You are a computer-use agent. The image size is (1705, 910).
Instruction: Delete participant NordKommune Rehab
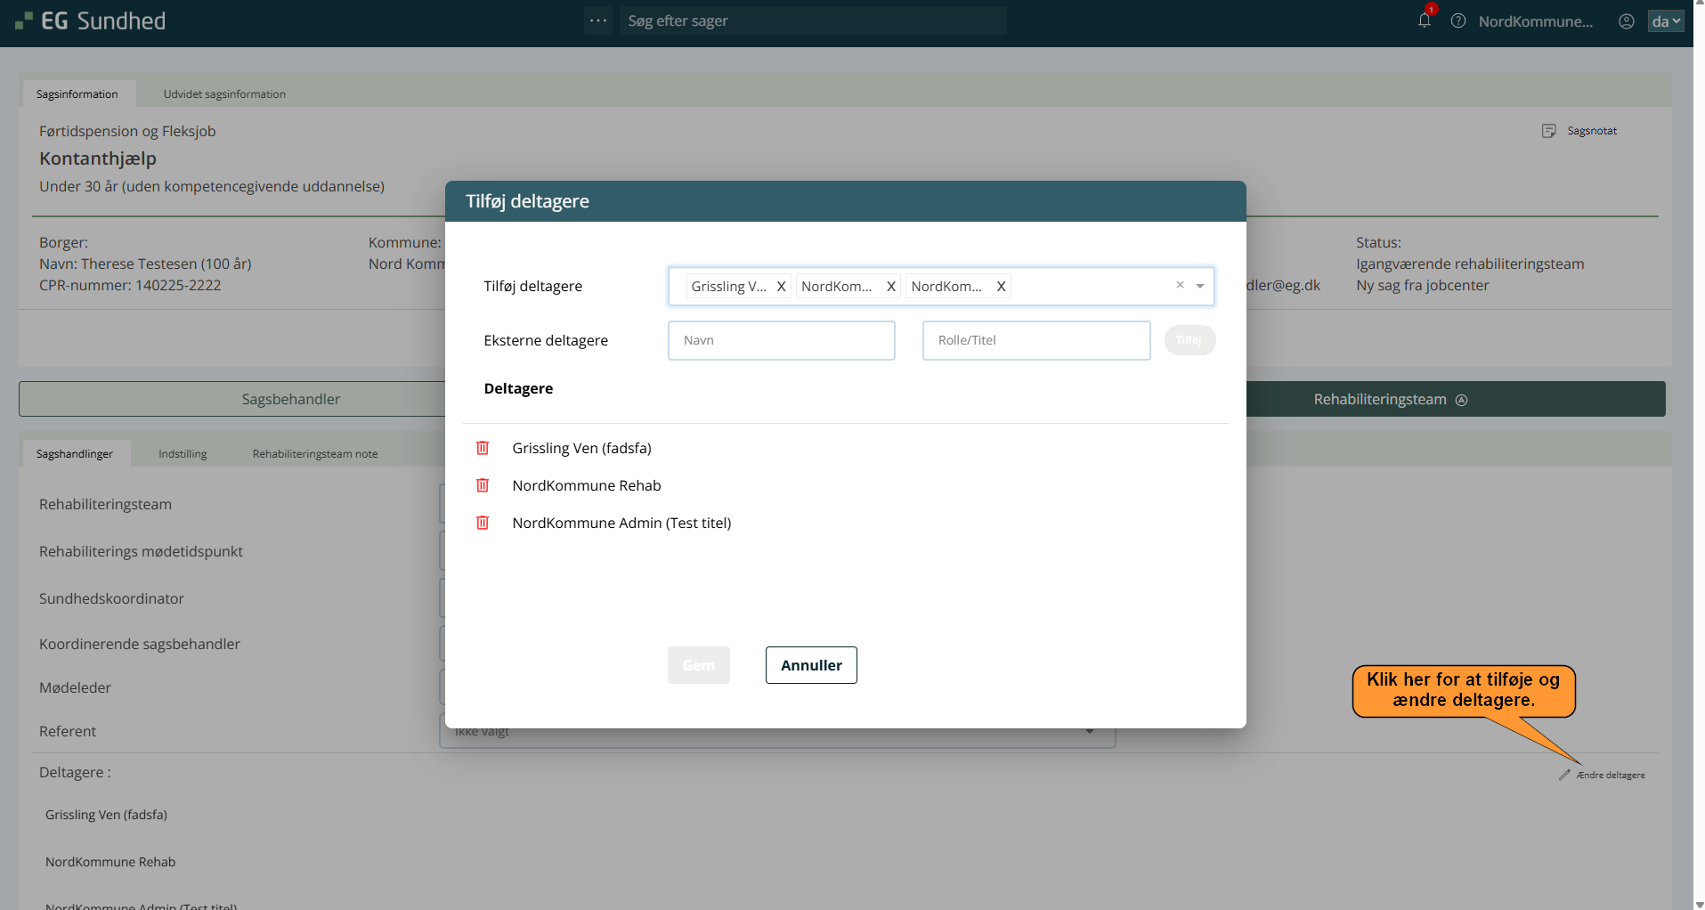pyautogui.click(x=483, y=485)
